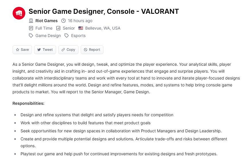Report this job posting
This screenshot has height=161, width=243.
pyautogui.click(x=92, y=50)
